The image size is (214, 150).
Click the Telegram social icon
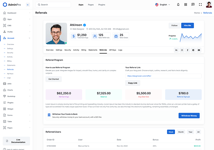coord(193,50)
